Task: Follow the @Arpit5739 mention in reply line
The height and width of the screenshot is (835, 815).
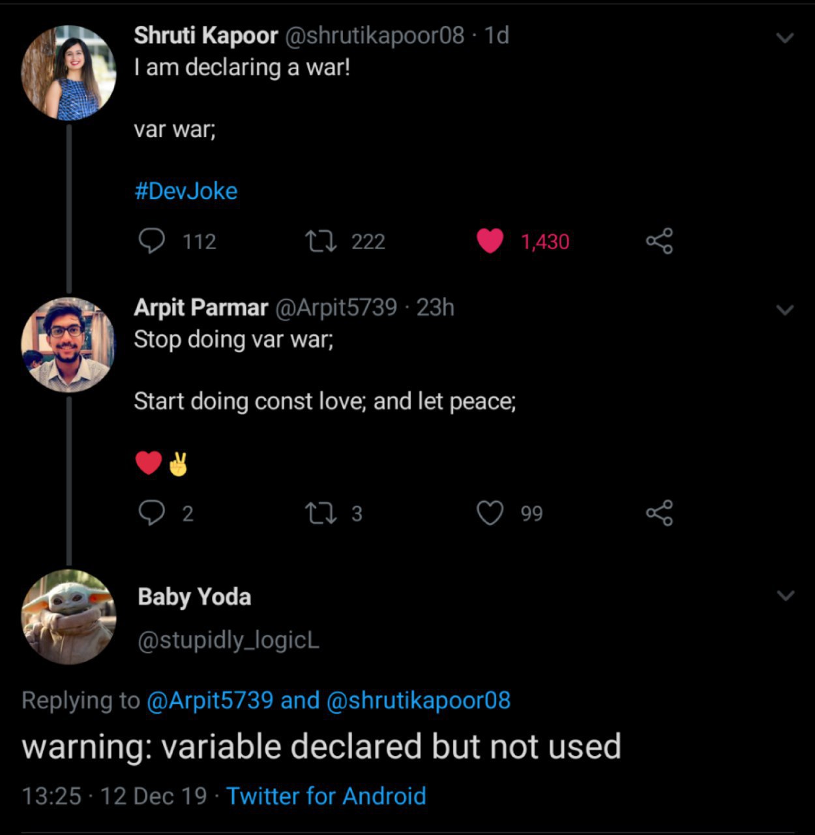Action: click(210, 700)
